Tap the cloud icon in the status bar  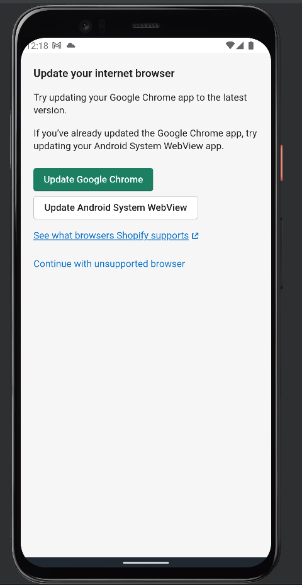70,45
